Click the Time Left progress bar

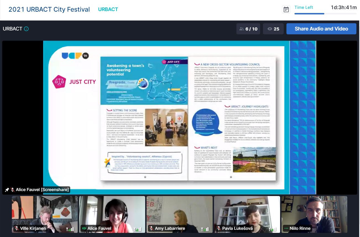325,14
